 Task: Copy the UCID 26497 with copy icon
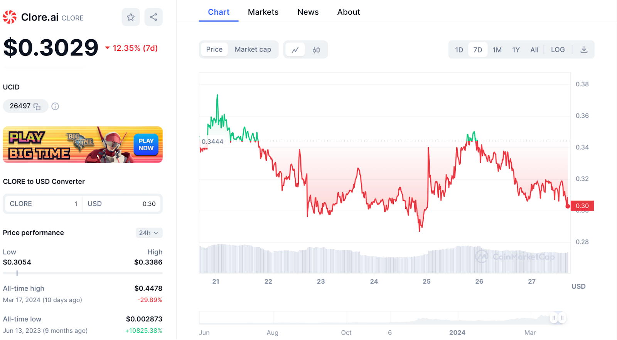click(37, 107)
